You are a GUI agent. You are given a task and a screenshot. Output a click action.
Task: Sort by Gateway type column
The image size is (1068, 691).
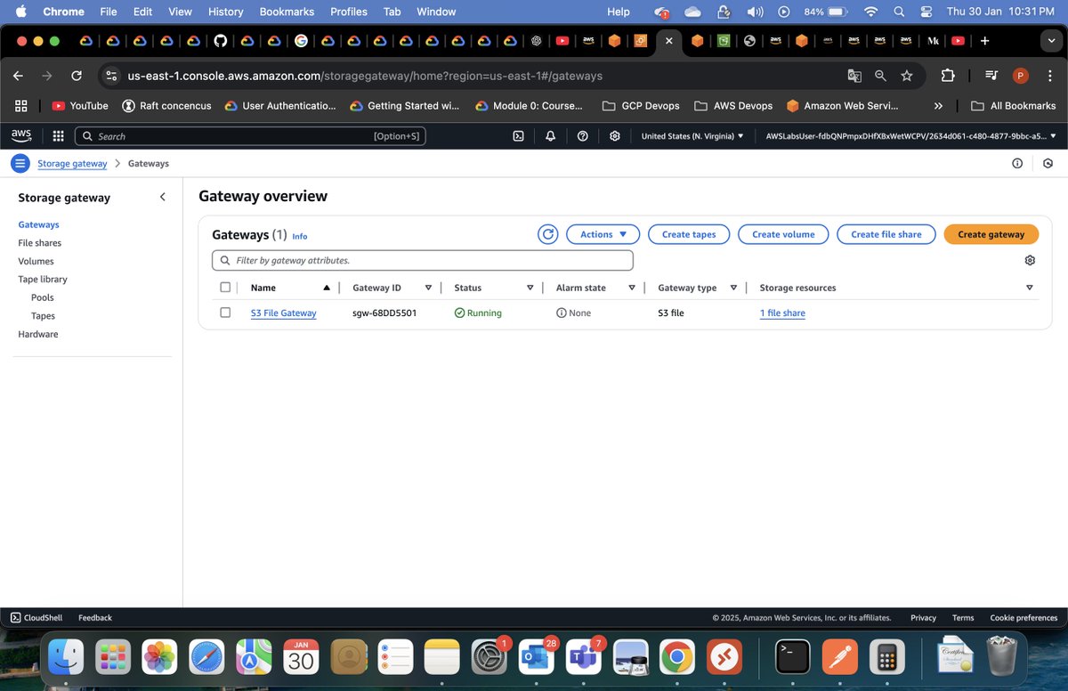733,288
